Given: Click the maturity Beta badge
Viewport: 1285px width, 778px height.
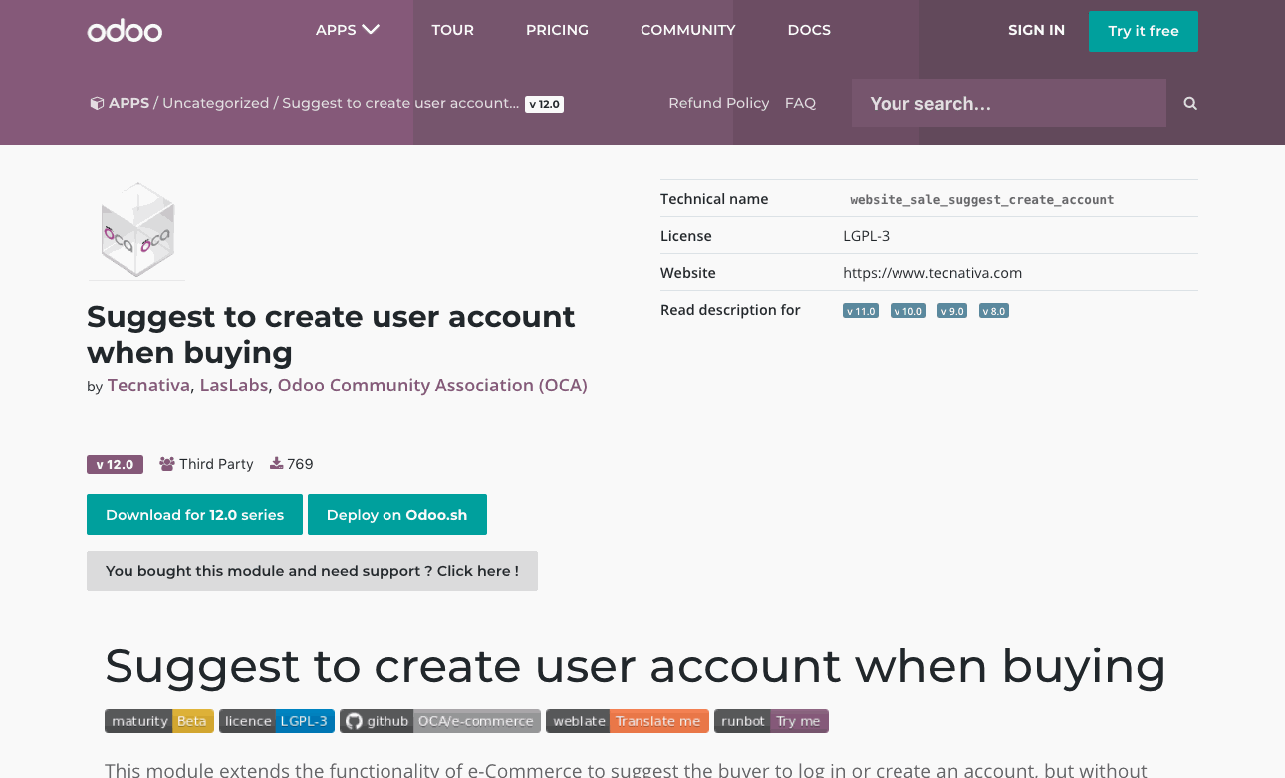Looking at the screenshot, I should pyautogui.click(x=159, y=721).
